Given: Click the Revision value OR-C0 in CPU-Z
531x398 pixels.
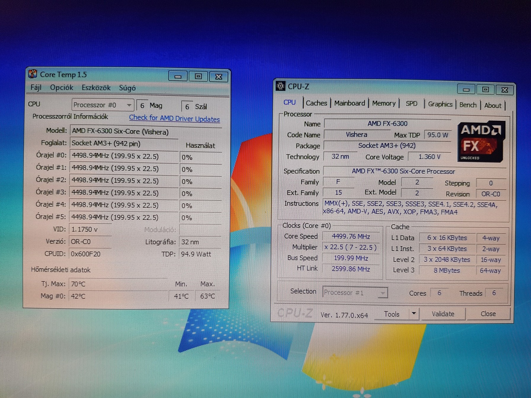Looking at the screenshot, I should (491, 194).
